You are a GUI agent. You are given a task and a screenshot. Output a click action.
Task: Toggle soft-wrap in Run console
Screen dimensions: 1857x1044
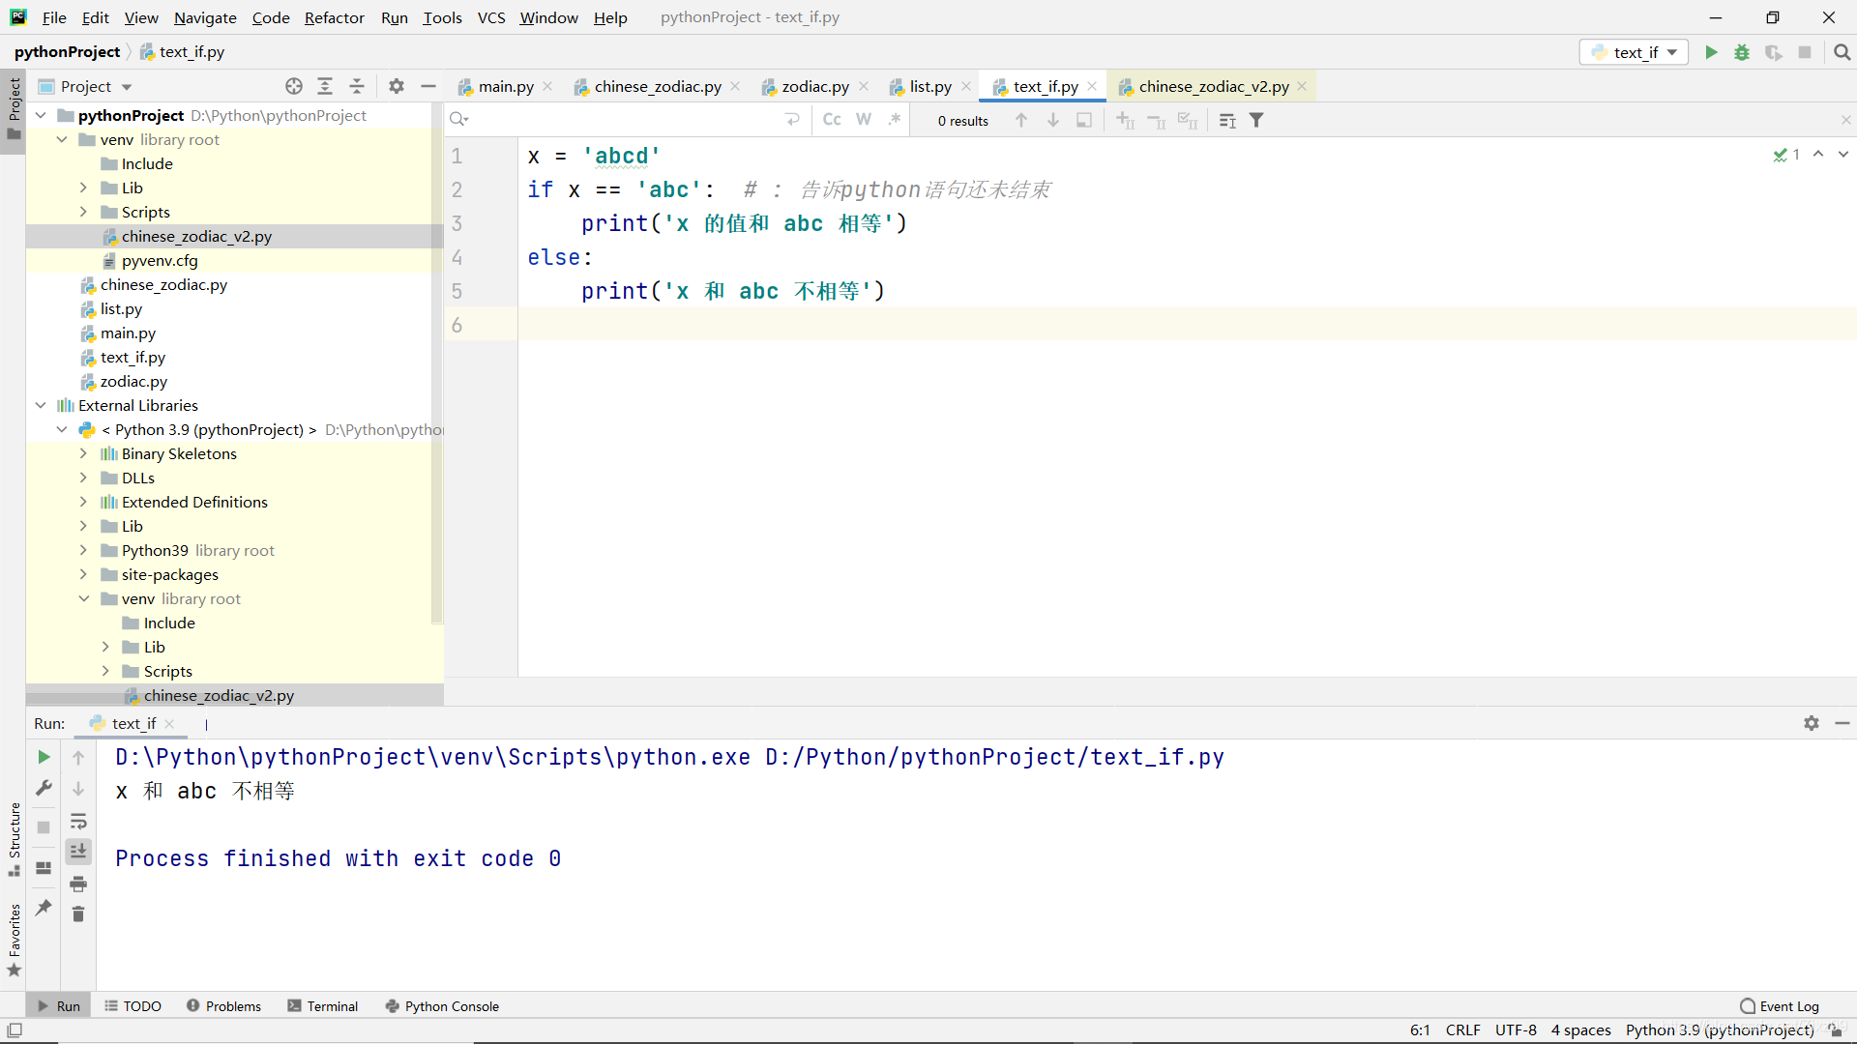(78, 821)
